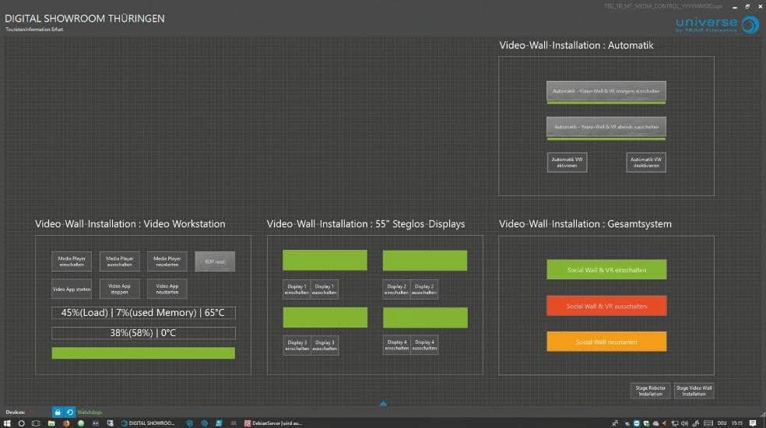Activate Automatik VW aktivieren
Screen dimensions: 766x428
click(567, 162)
